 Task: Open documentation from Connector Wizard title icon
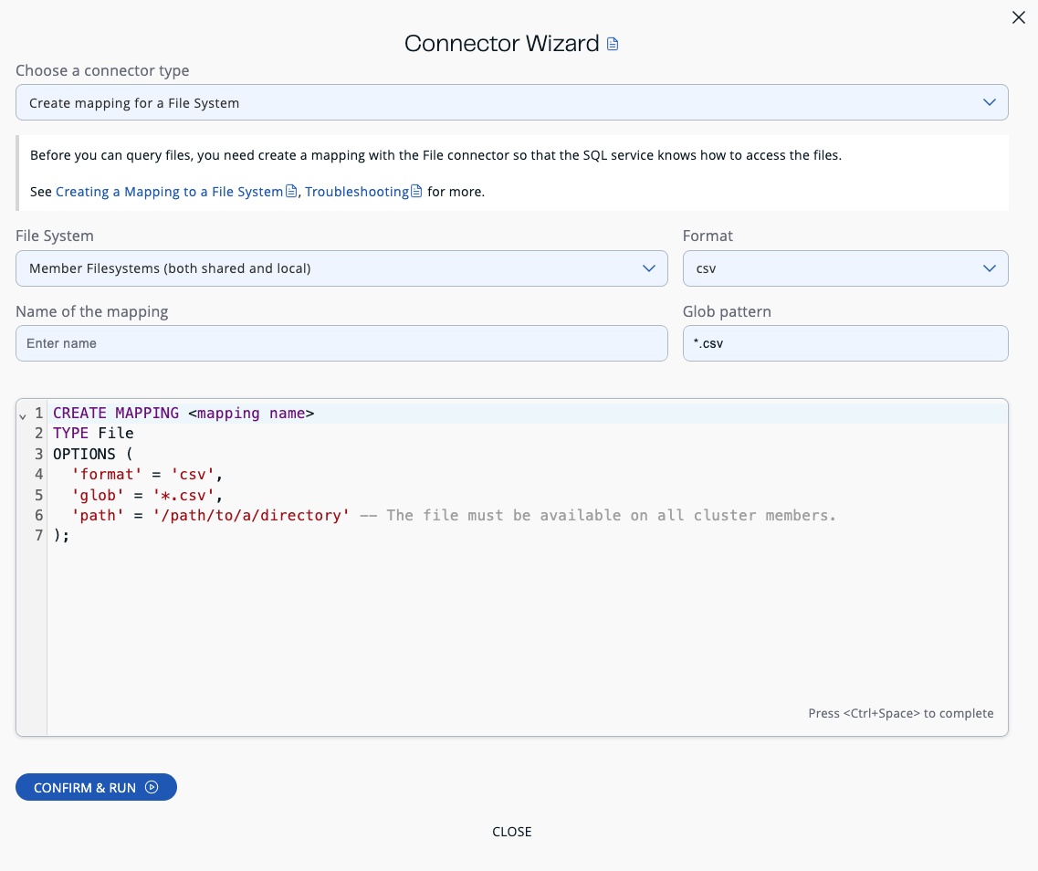click(613, 43)
